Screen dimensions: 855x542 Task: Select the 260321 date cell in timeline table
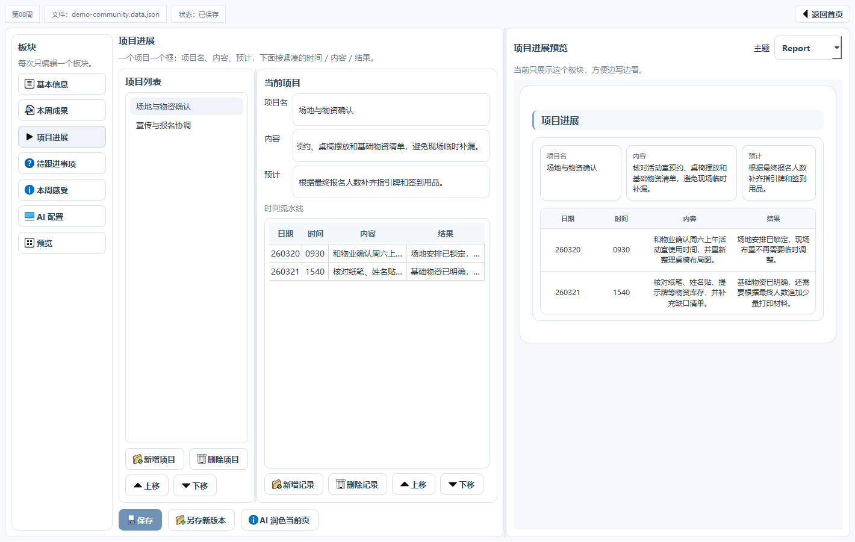(x=285, y=272)
